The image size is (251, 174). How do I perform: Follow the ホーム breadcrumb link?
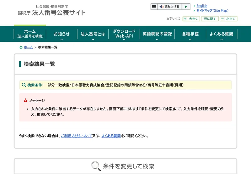click(28, 47)
